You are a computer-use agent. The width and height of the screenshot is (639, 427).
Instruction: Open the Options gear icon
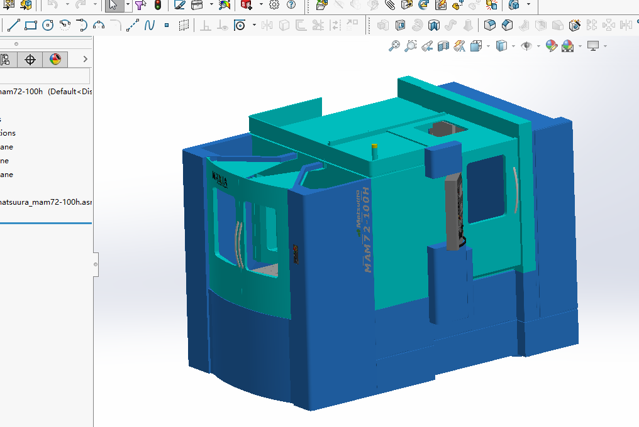pyautogui.click(x=274, y=5)
